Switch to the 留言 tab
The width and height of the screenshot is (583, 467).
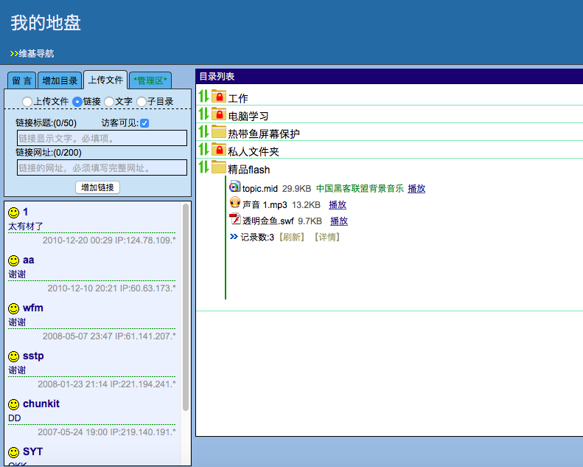click(x=22, y=80)
